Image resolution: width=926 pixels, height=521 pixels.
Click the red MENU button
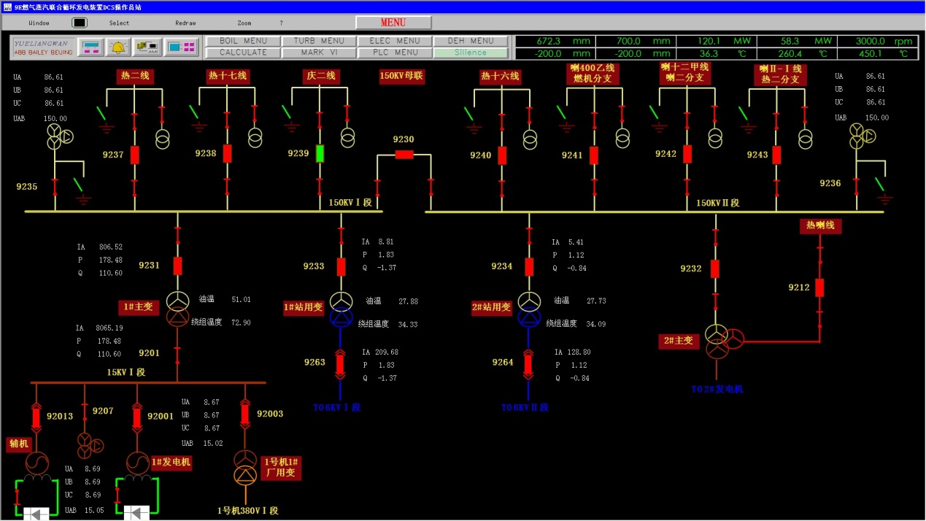tap(393, 23)
